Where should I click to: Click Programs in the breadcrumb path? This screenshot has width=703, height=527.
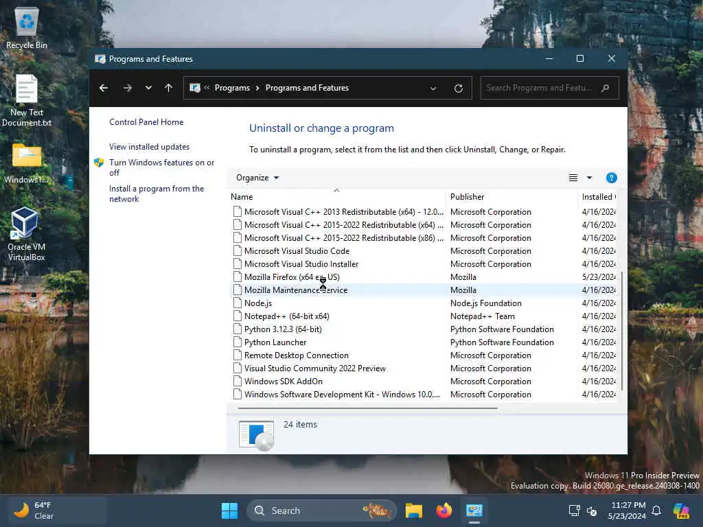pyautogui.click(x=232, y=88)
